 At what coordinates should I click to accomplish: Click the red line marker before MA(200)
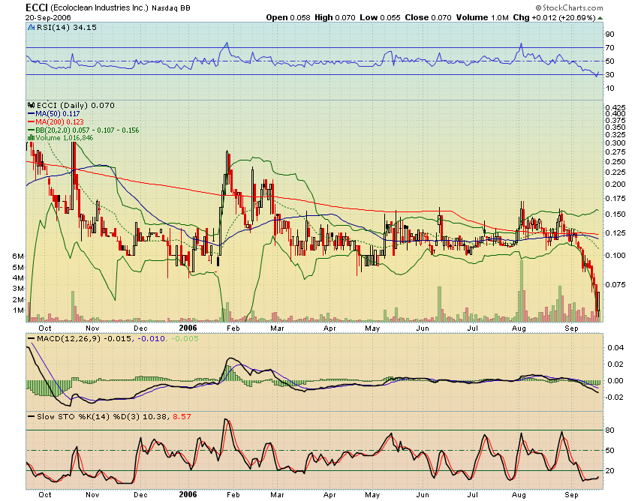point(31,122)
